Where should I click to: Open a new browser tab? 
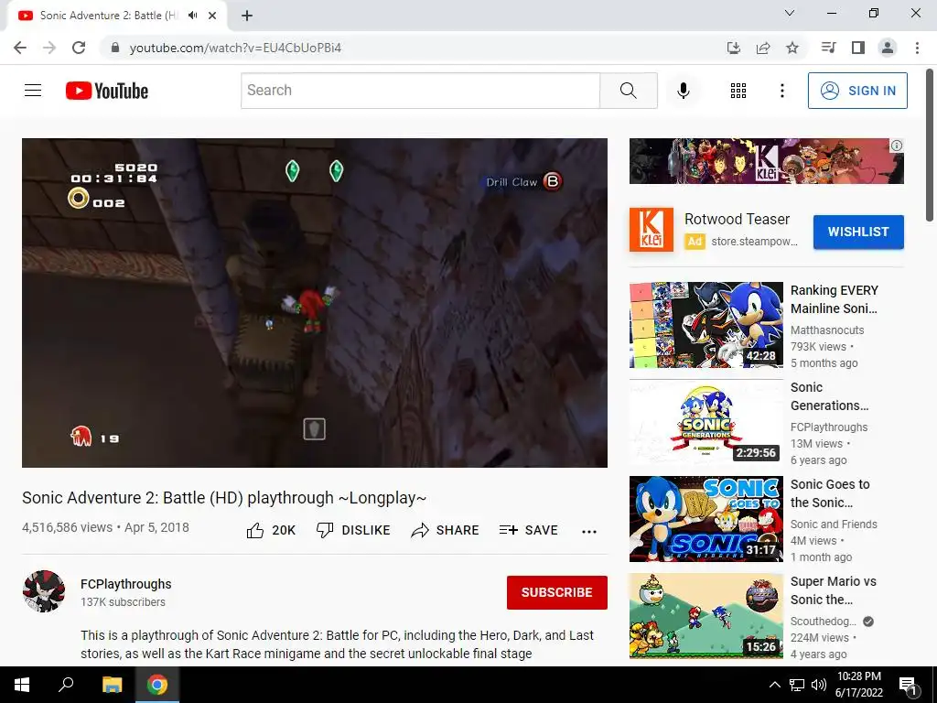[247, 16]
